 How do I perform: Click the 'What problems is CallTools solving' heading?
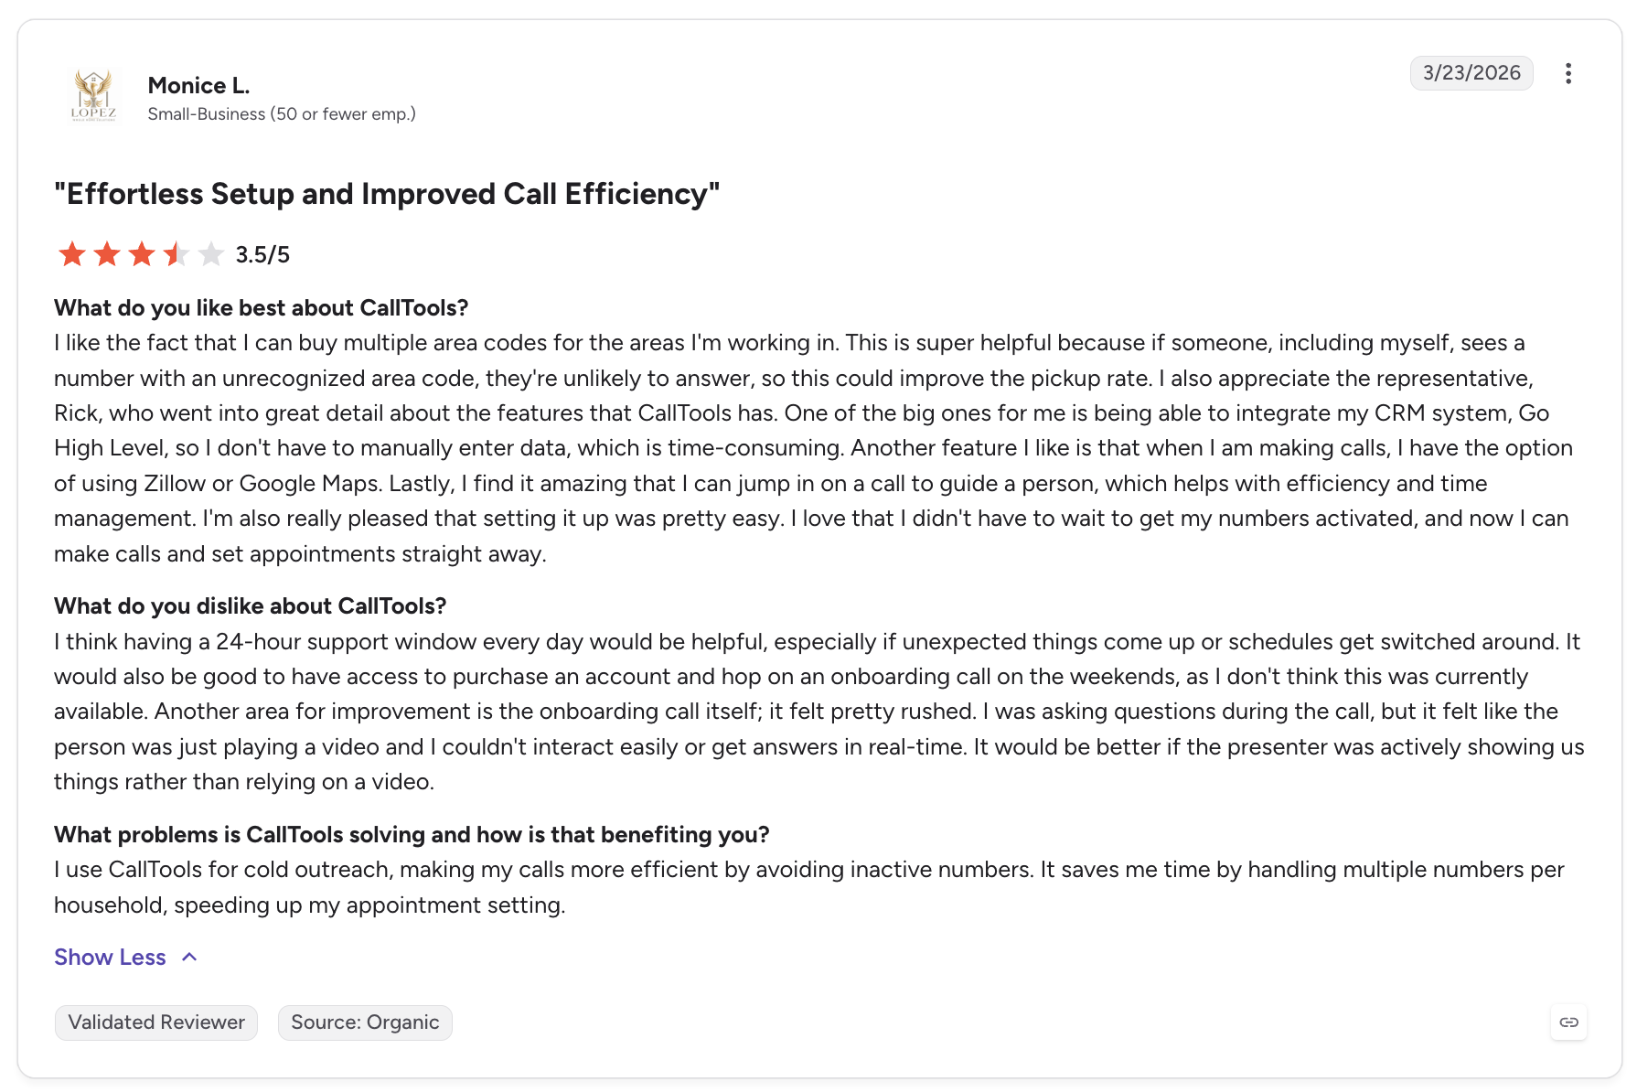click(412, 835)
